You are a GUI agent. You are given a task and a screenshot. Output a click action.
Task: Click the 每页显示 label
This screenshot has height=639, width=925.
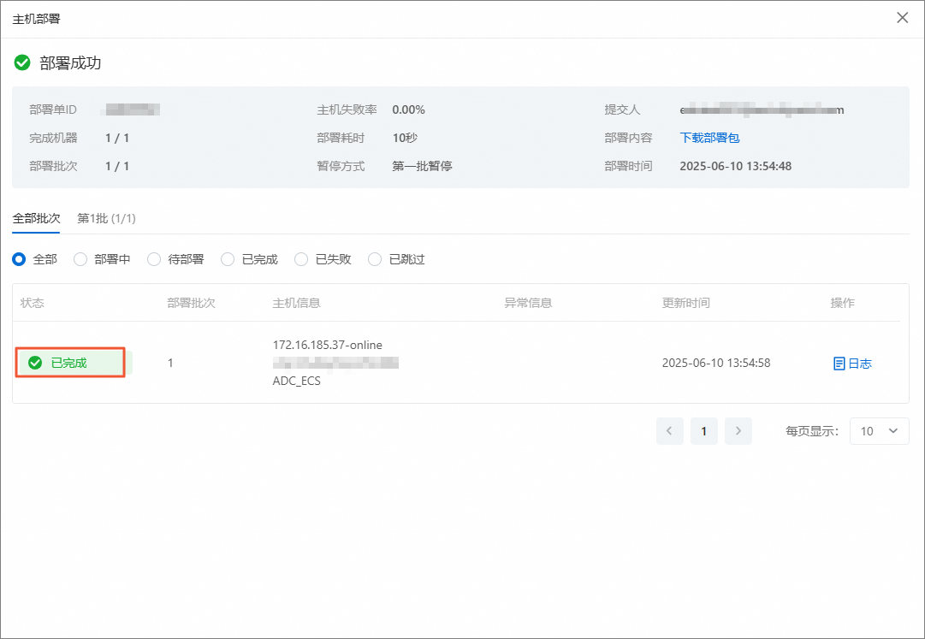coord(812,431)
